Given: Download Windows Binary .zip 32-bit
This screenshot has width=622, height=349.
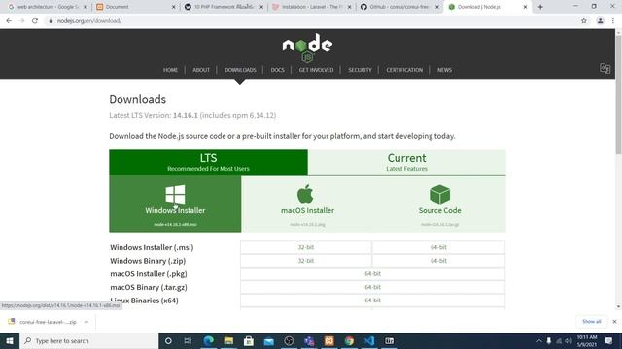Looking at the screenshot, I should (306, 261).
